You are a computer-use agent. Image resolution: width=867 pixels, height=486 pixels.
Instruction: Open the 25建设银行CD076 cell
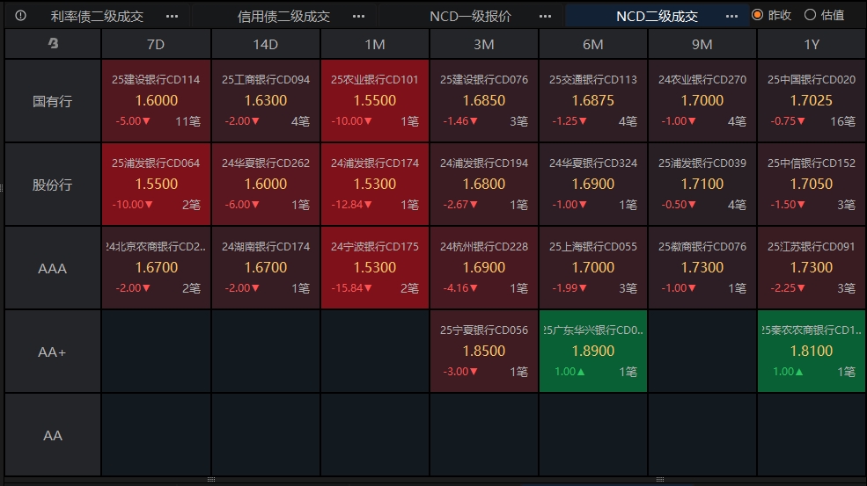pos(484,101)
